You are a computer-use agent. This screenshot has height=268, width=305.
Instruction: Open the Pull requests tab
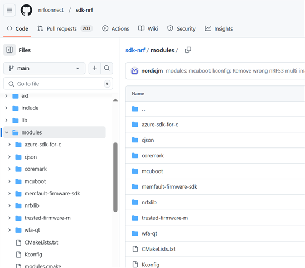pos(65,28)
